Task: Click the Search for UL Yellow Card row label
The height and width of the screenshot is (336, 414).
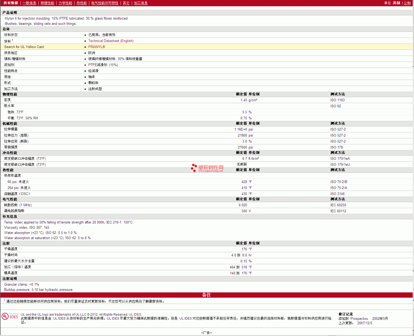Action: (x=24, y=47)
